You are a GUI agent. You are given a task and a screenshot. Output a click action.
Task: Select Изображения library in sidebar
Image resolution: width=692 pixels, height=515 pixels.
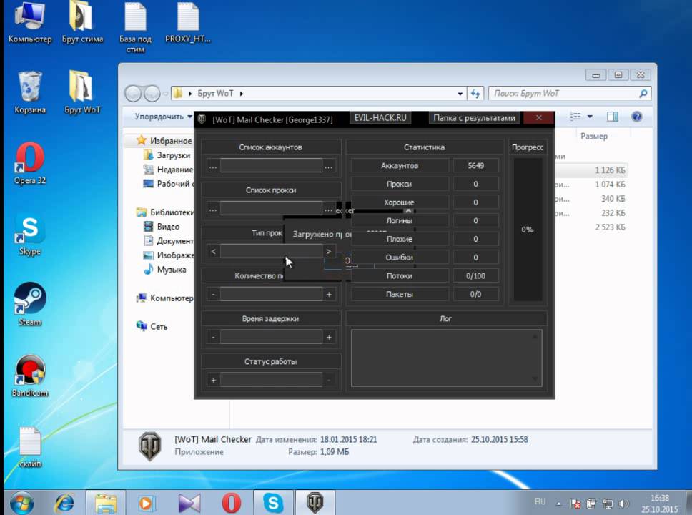point(169,255)
